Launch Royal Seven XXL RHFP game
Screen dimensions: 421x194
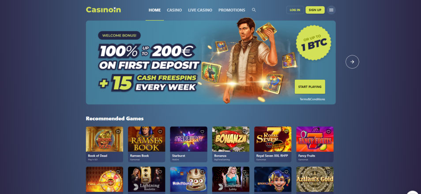[273, 139]
